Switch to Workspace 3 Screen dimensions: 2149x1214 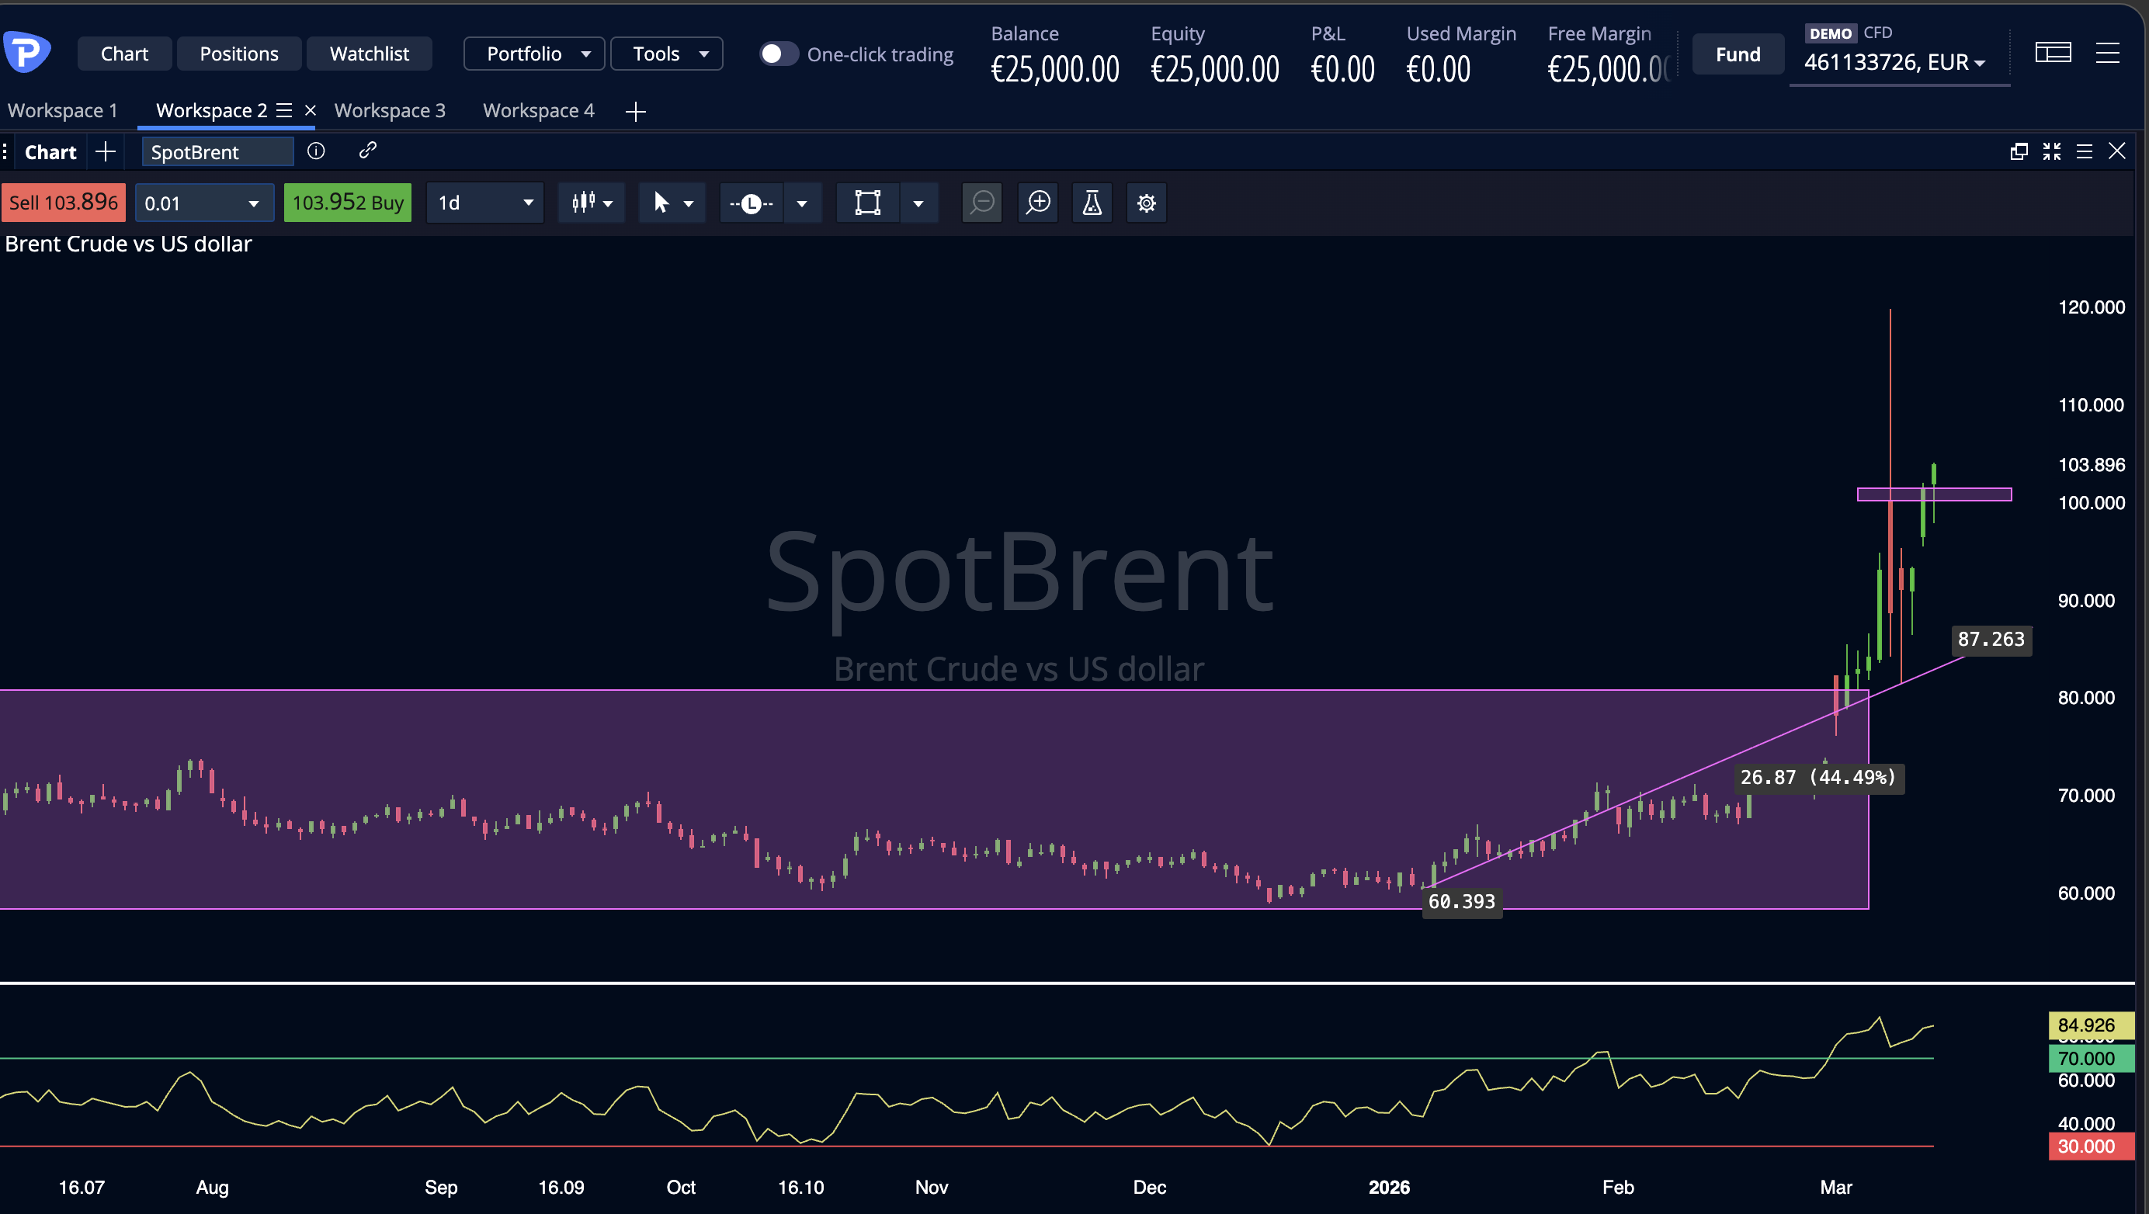(x=390, y=109)
